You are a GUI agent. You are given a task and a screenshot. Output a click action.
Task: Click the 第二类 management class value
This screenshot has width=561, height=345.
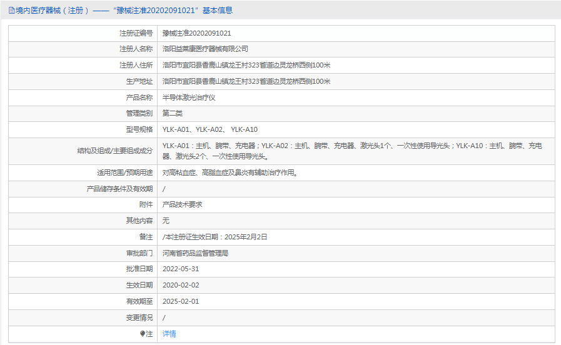coord(173,113)
